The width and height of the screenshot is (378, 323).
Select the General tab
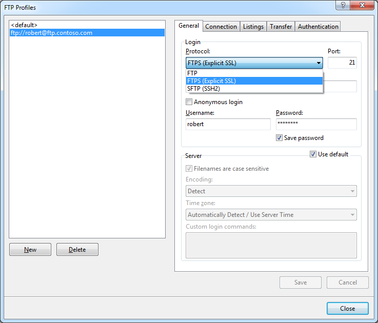(189, 26)
